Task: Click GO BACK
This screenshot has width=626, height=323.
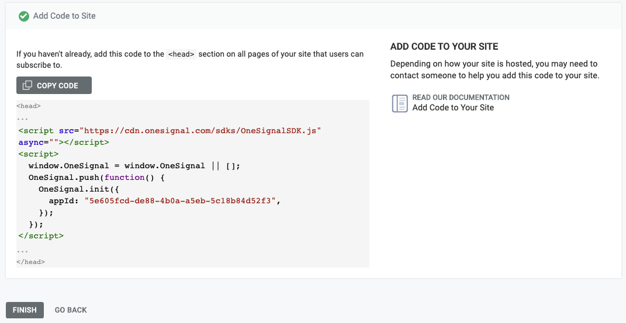Action: pos(71,310)
